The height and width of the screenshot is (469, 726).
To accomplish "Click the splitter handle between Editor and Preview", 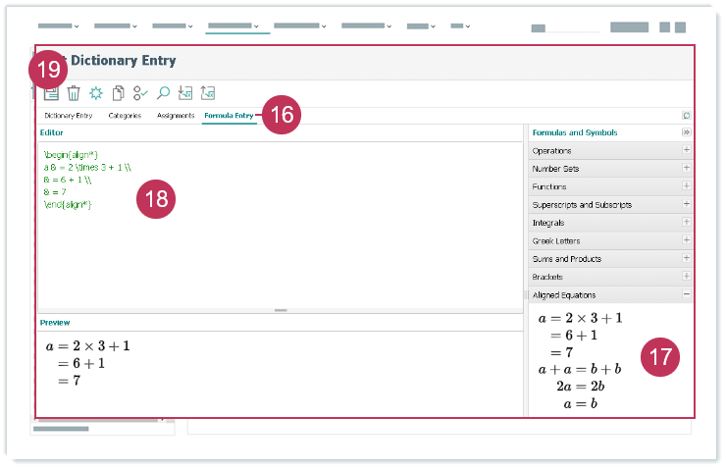I will click(x=281, y=310).
